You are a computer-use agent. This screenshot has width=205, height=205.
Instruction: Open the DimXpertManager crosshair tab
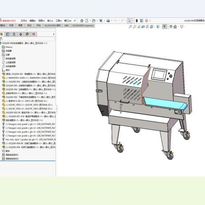[x=20, y=34]
